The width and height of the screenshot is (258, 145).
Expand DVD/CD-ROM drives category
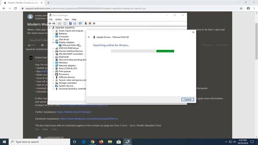53,48
